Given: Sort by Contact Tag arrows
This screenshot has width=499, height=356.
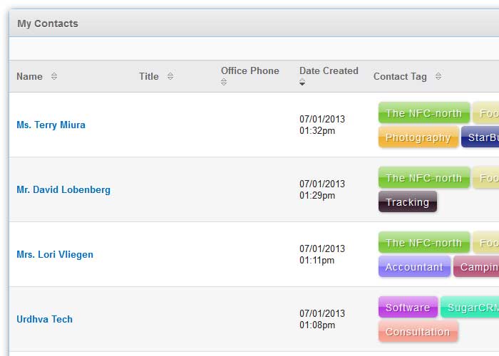Looking at the screenshot, I should (x=438, y=76).
